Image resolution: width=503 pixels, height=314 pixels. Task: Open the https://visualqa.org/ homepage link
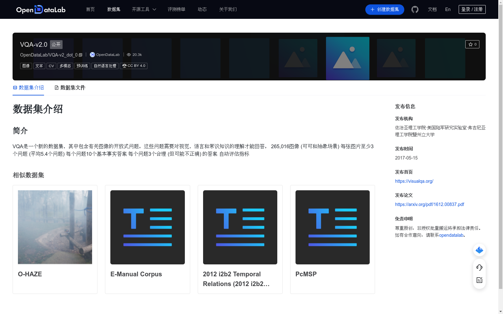point(414,181)
